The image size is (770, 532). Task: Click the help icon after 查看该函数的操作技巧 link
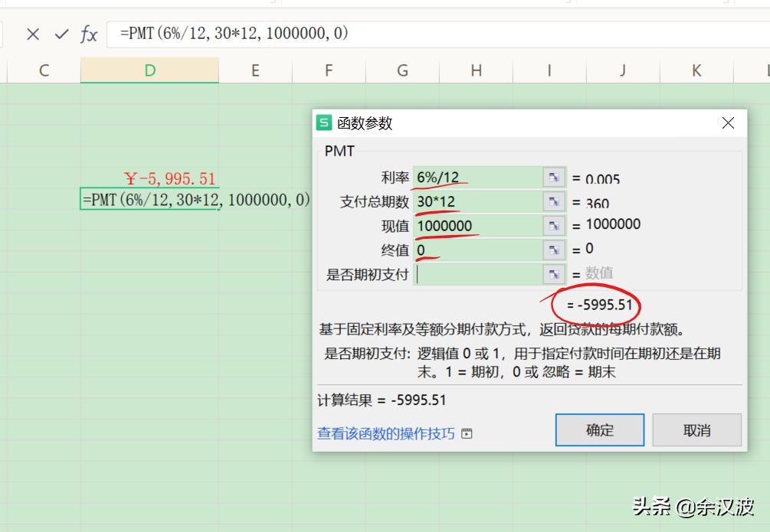click(x=467, y=433)
